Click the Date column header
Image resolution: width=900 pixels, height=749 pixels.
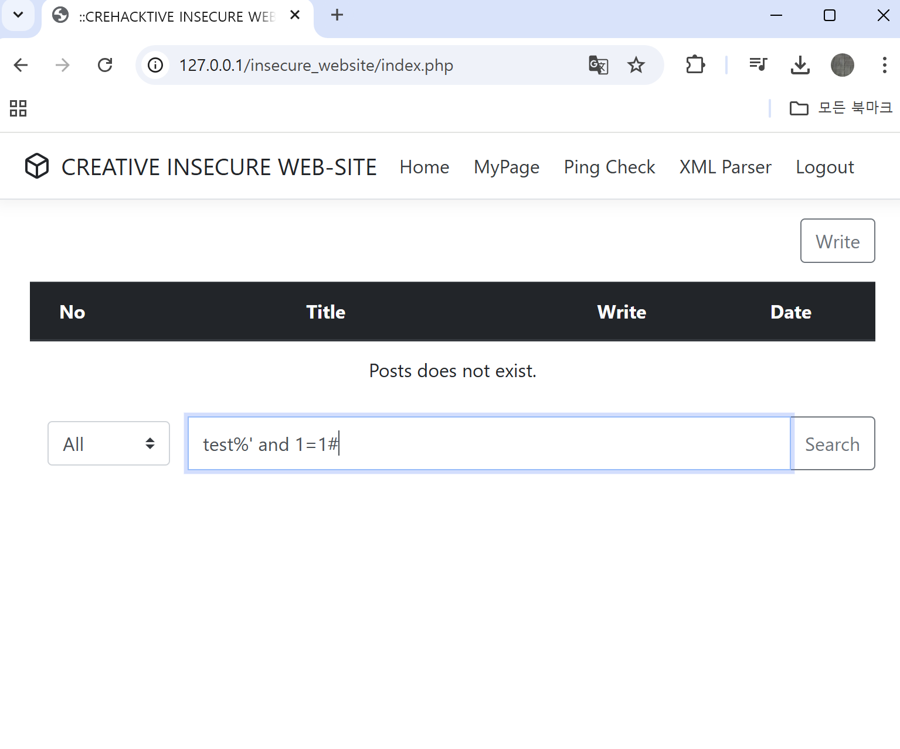click(x=791, y=312)
